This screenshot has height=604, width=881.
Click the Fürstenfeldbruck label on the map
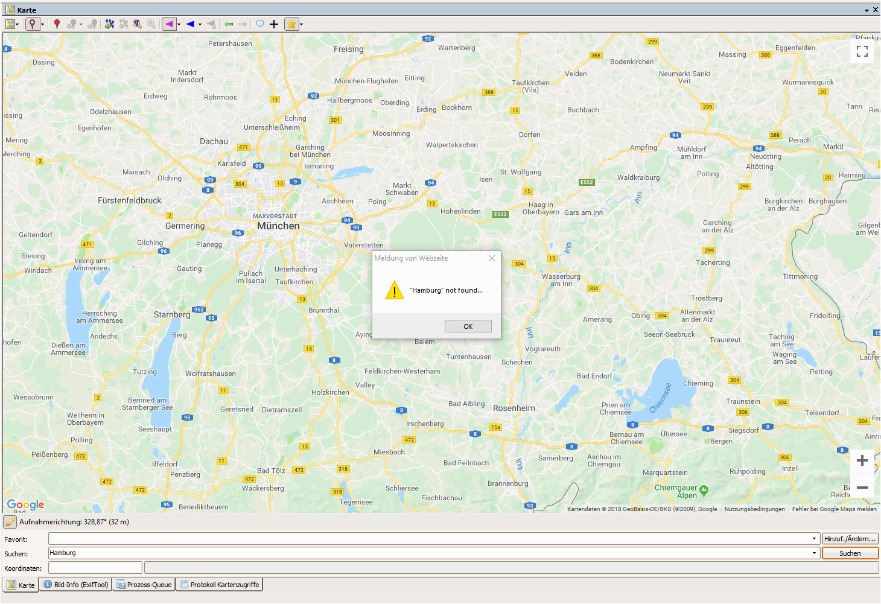click(x=130, y=200)
